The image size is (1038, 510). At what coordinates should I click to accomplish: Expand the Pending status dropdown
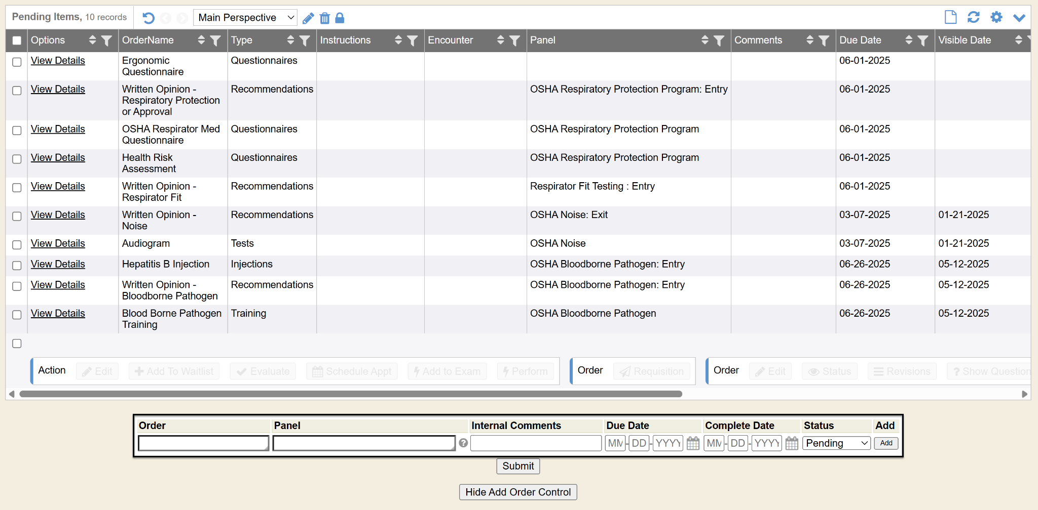(x=836, y=444)
